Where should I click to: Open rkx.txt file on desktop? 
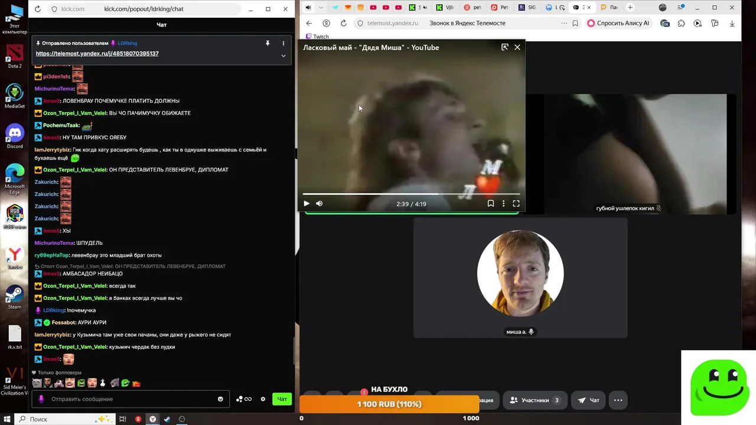[15, 337]
